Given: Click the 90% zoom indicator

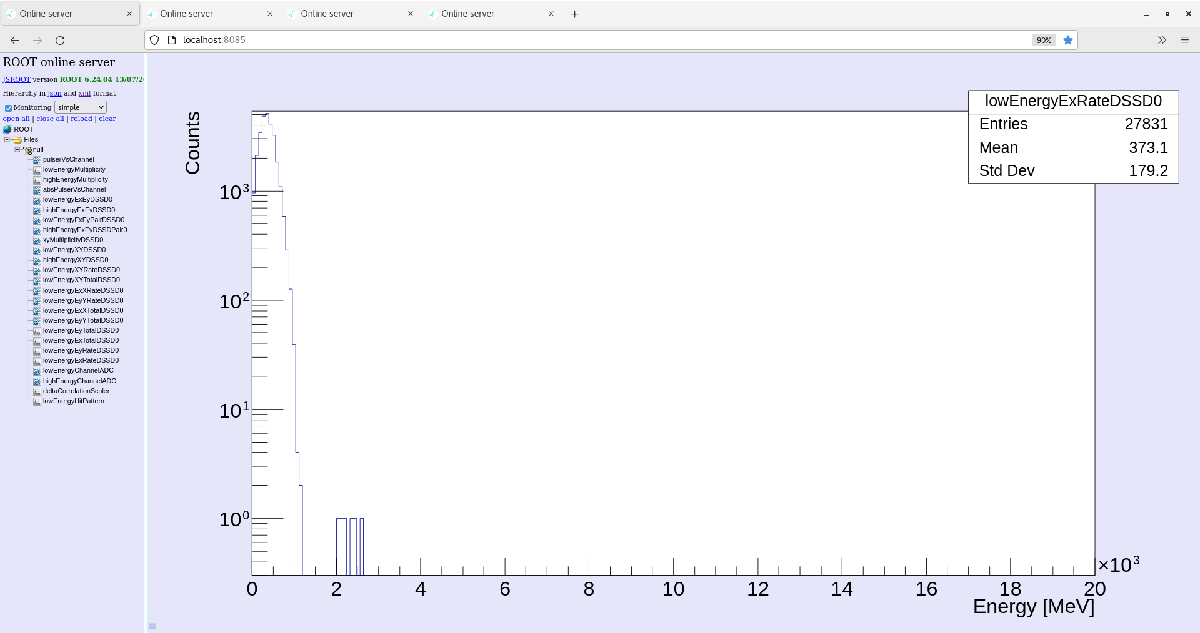Looking at the screenshot, I should point(1044,40).
